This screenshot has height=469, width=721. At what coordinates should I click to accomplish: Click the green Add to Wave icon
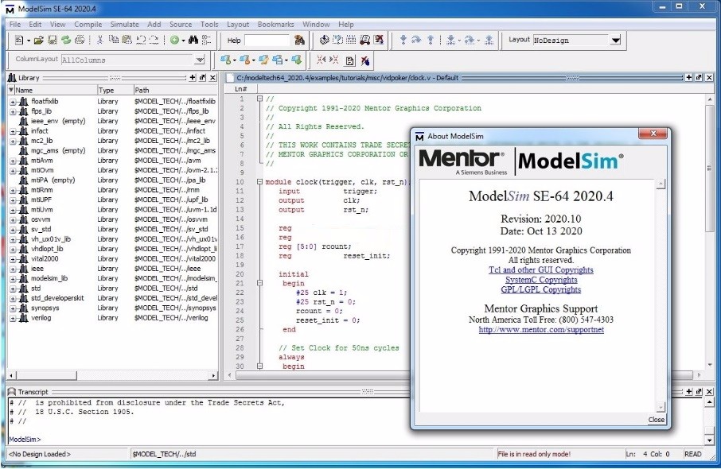pos(174,40)
